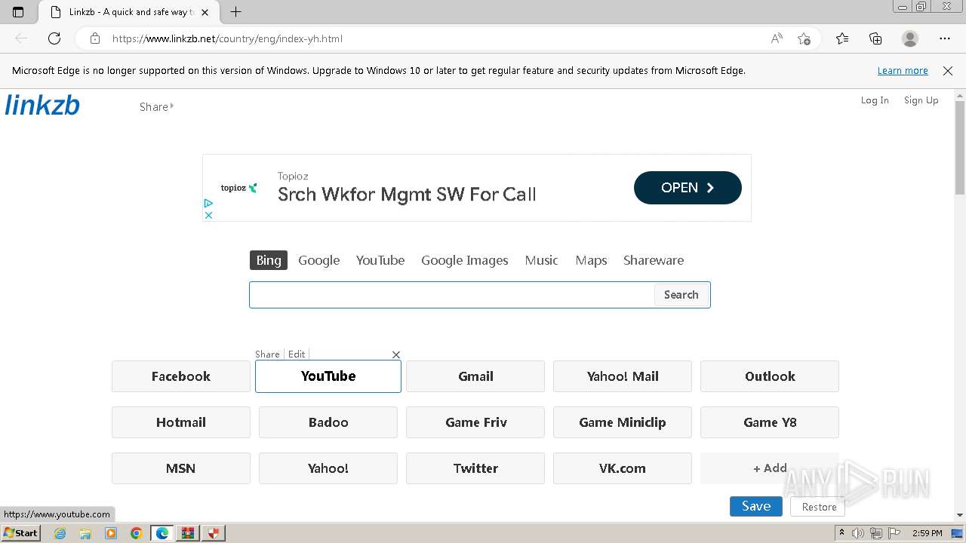This screenshot has height=543, width=966.
Task: Click the AdChoices triangle icon
Action: pos(208,204)
